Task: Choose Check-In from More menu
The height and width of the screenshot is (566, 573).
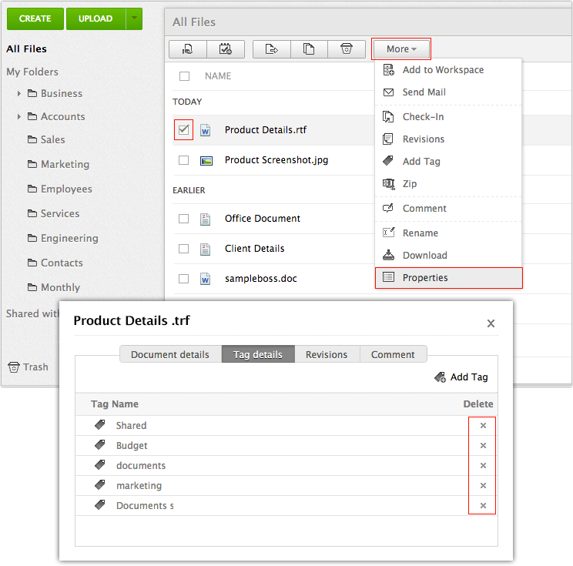Action: tap(448, 117)
